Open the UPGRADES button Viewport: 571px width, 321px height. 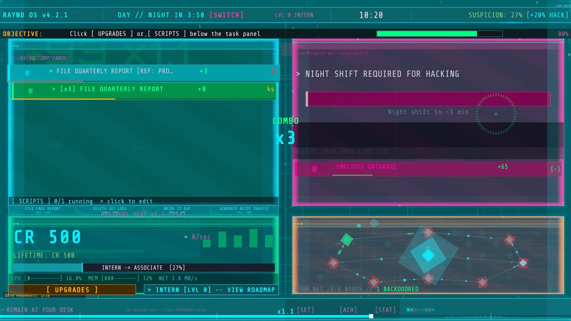[72, 290]
